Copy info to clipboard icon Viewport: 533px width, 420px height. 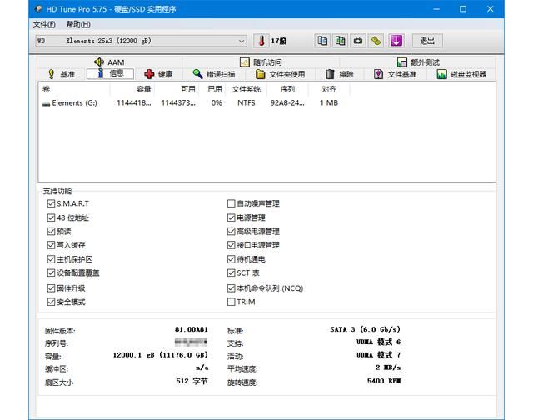click(322, 41)
